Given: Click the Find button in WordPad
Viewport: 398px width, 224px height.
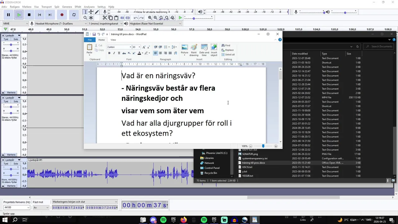Looking at the screenshot, I should tap(226, 45).
